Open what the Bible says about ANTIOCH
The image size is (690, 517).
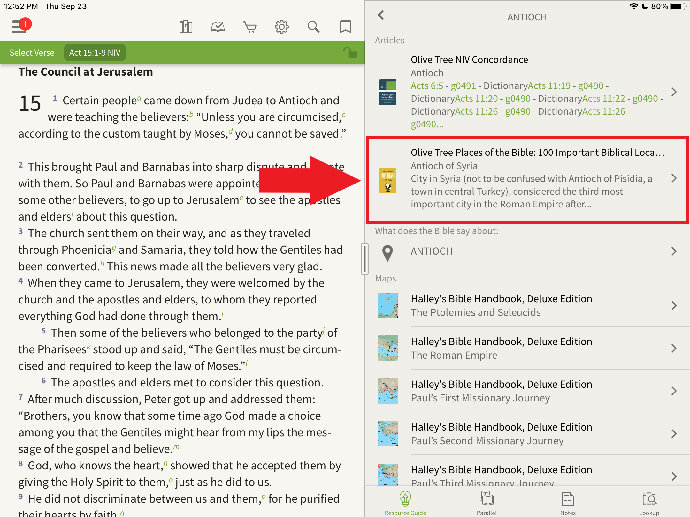[527, 251]
